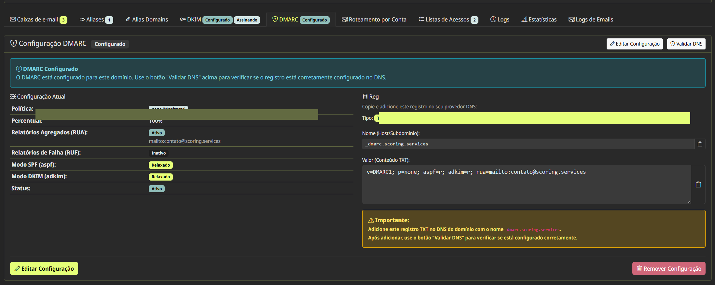Click the Relaxado badge for Modo SPF
This screenshot has width=715, height=285.
[161, 165]
